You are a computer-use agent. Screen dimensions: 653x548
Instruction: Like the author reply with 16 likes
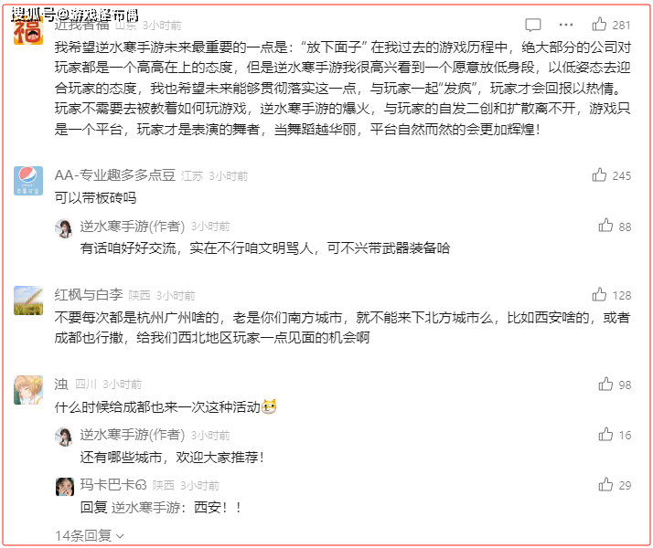pyautogui.click(x=605, y=435)
